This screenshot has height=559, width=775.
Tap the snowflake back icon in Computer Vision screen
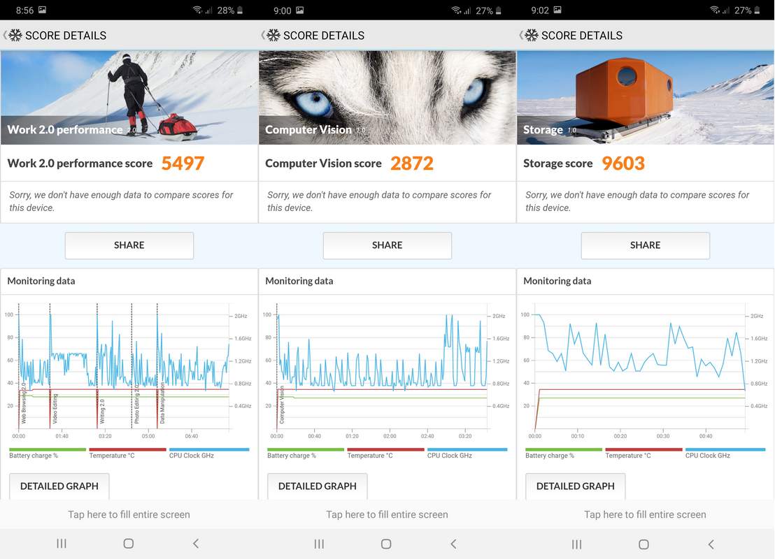pos(271,36)
